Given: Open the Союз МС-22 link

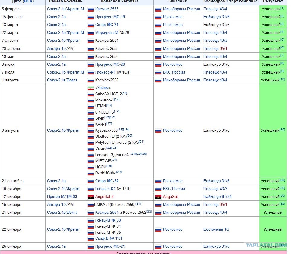Looking at the screenshot, I should tap(107, 181).
